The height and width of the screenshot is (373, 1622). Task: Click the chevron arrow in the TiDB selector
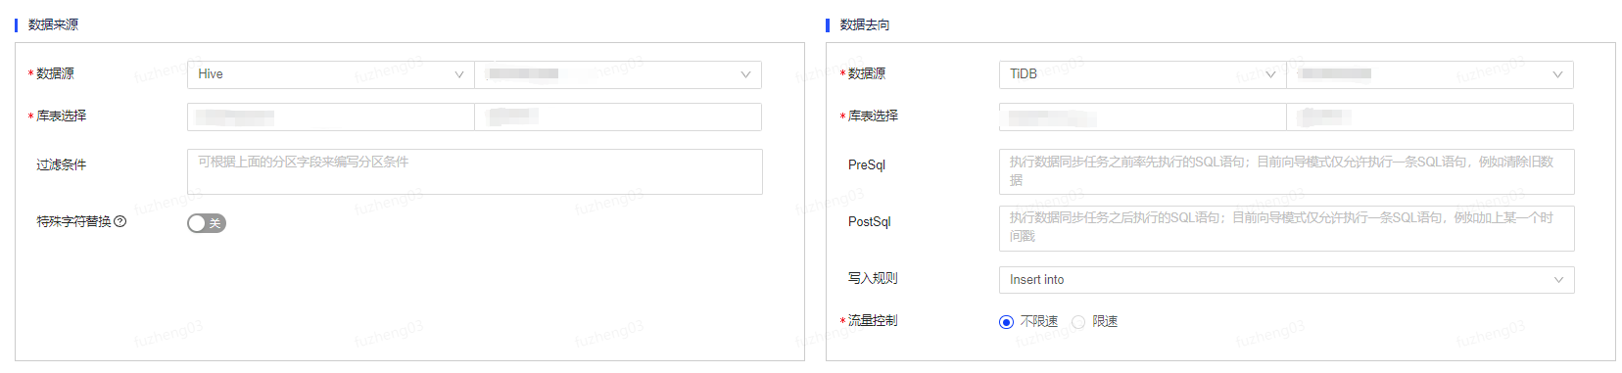pos(1270,74)
